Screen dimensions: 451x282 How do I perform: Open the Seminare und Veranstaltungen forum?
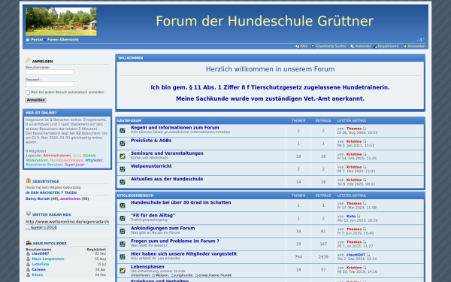pos(167,153)
